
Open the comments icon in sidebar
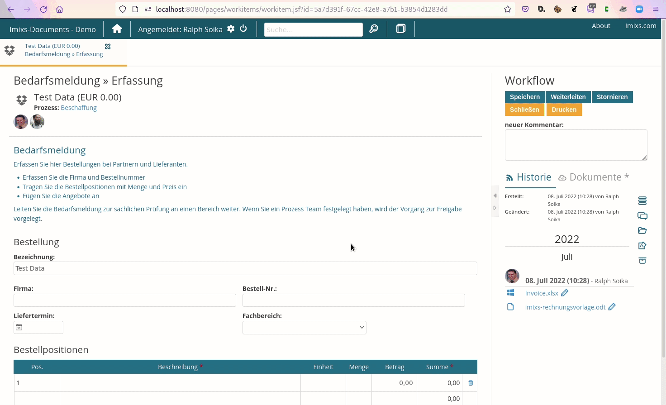coord(642,216)
